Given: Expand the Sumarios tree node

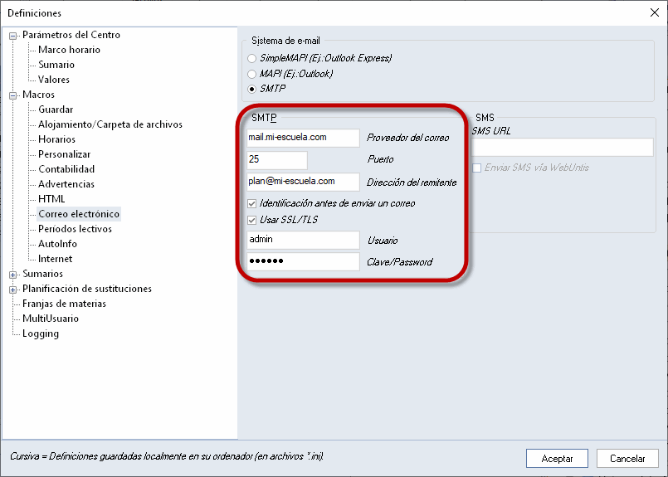Looking at the screenshot, I should (x=13, y=275).
